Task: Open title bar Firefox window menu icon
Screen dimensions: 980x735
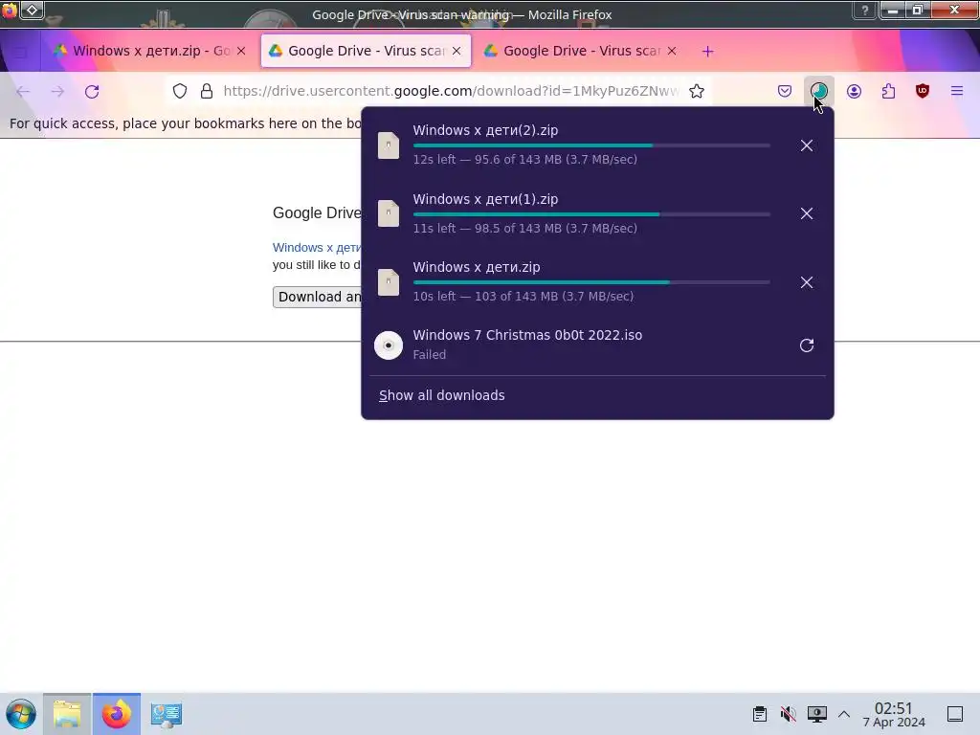Action: (9, 10)
